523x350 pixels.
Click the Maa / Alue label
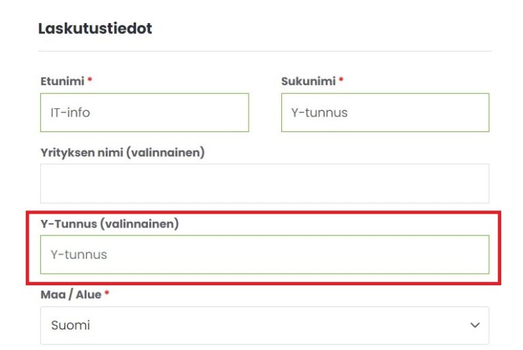pos(71,295)
